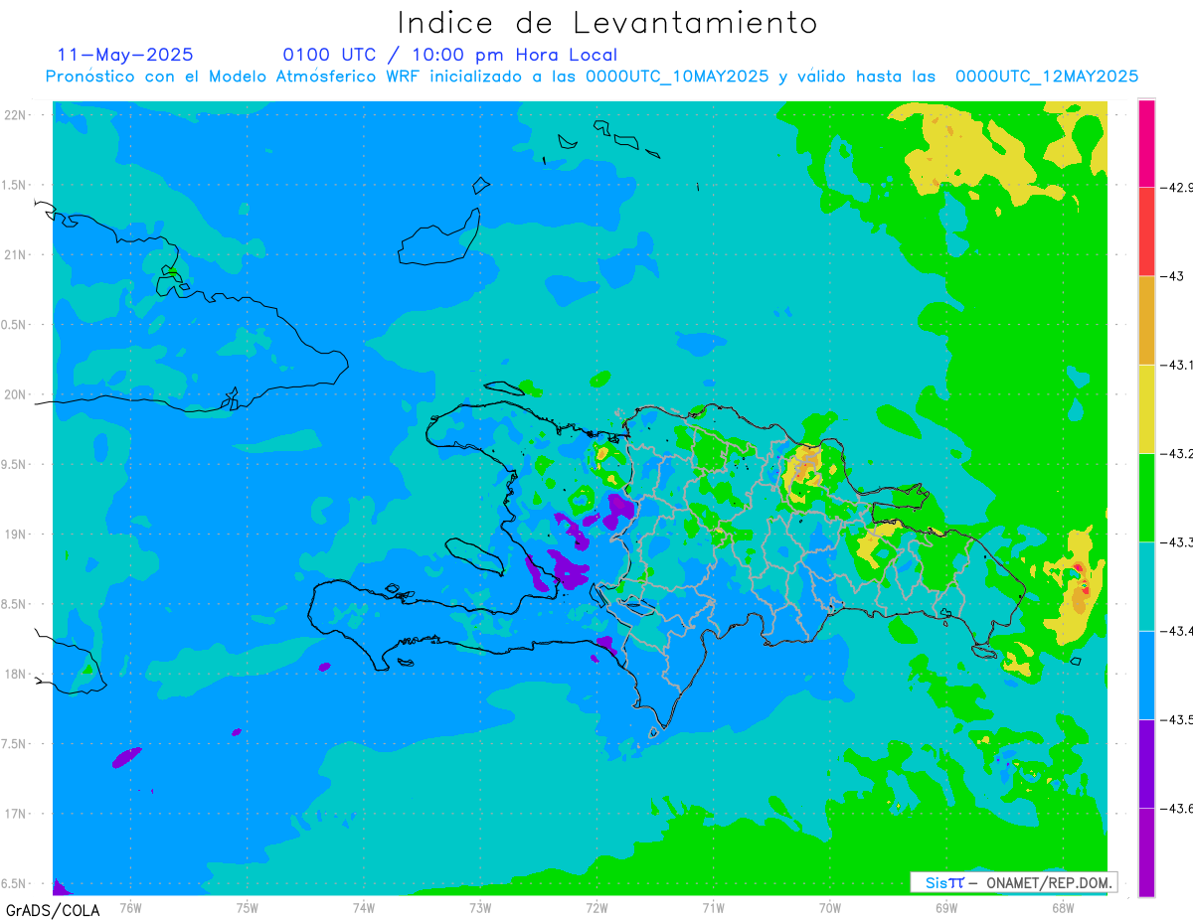Choose the yellow legend swatch between -43.1 and -43.2
This screenshot has width=1193, height=921.
coord(1146,408)
